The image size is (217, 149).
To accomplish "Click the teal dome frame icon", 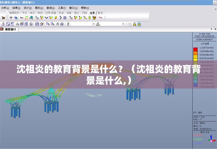I will tap(31, 18).
